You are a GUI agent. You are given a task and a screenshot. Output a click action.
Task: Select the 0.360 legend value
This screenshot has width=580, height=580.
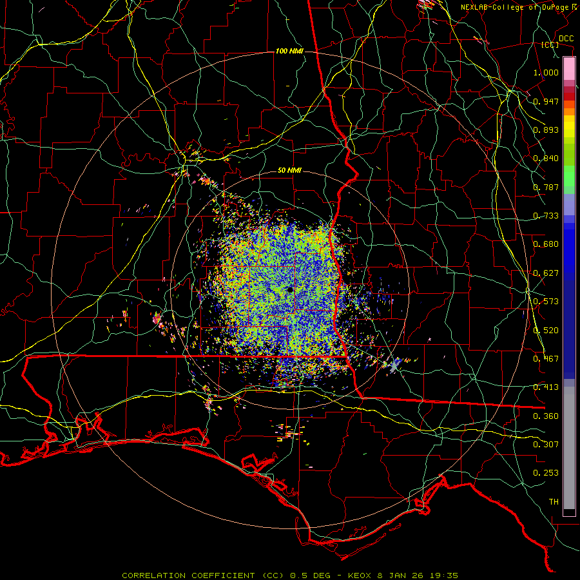[x=546, y=416]
